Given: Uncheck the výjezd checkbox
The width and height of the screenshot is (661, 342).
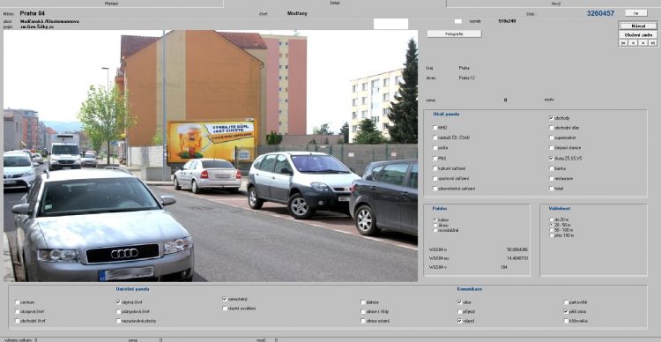Looking at the screenshot, I should click(x=459, y=321).
